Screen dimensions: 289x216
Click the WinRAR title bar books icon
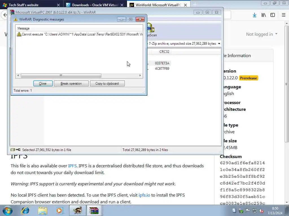12,12
